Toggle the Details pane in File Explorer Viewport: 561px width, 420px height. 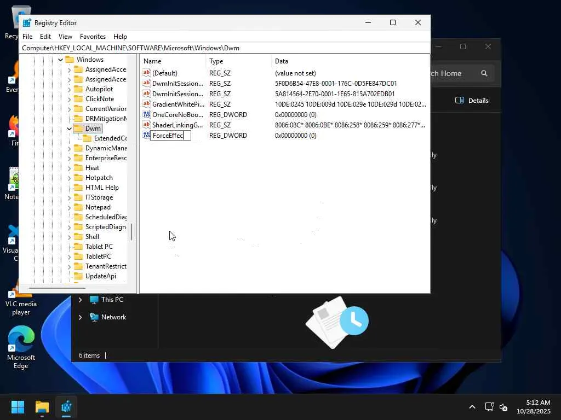[x=472, y=101]
